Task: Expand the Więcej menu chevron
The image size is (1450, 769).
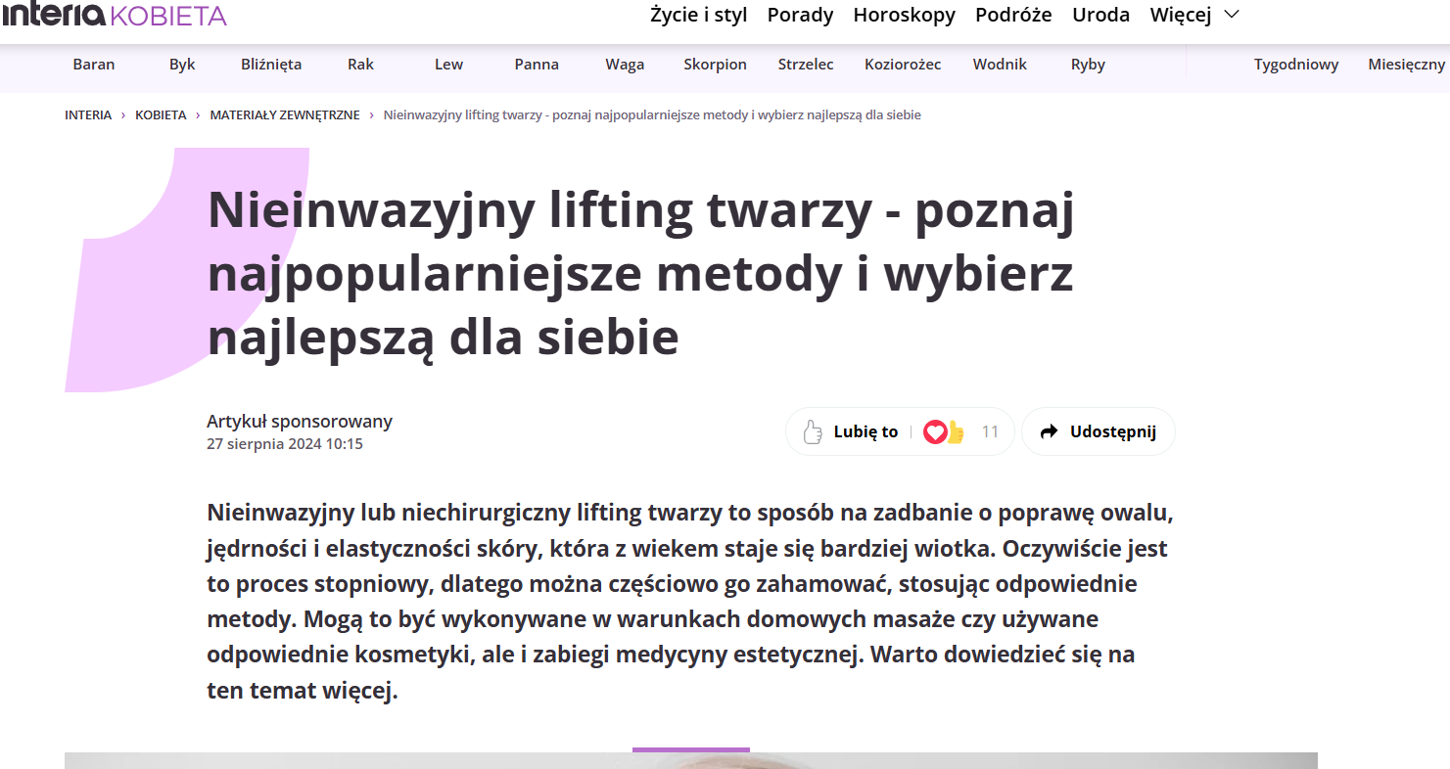Action: 1233,15
